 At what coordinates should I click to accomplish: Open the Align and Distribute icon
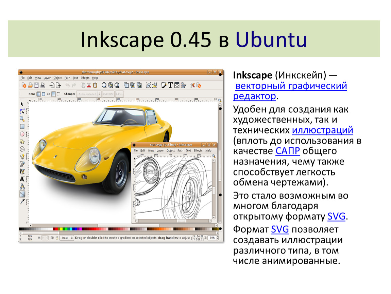(183, 86)
